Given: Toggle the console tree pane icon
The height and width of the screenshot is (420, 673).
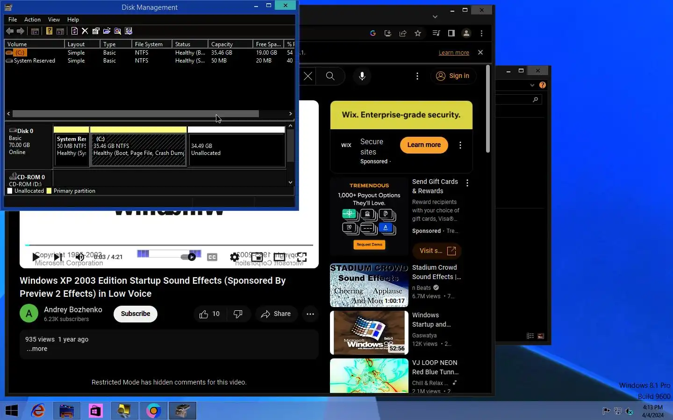Looking at the screenshot, I should tap(35, 31).
